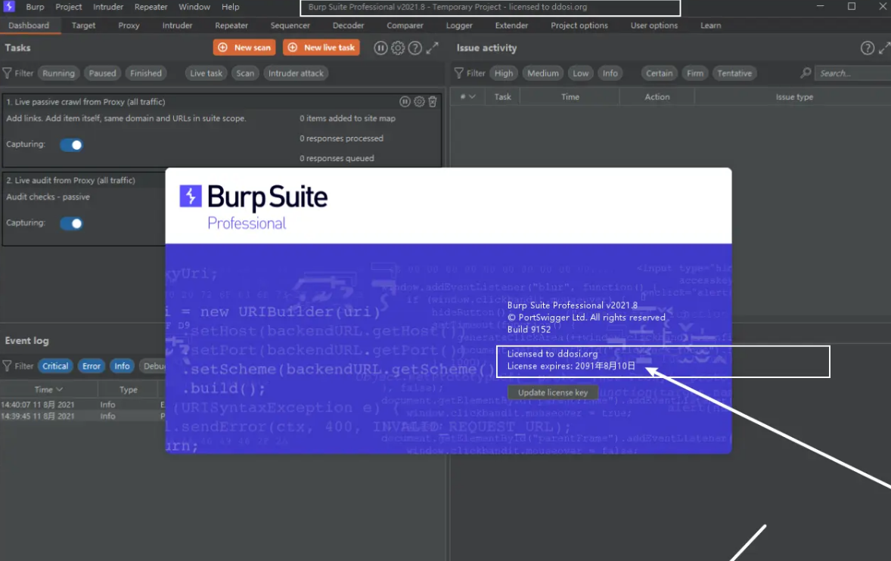Click the Tasks filter funnel icon

[8, 73]
